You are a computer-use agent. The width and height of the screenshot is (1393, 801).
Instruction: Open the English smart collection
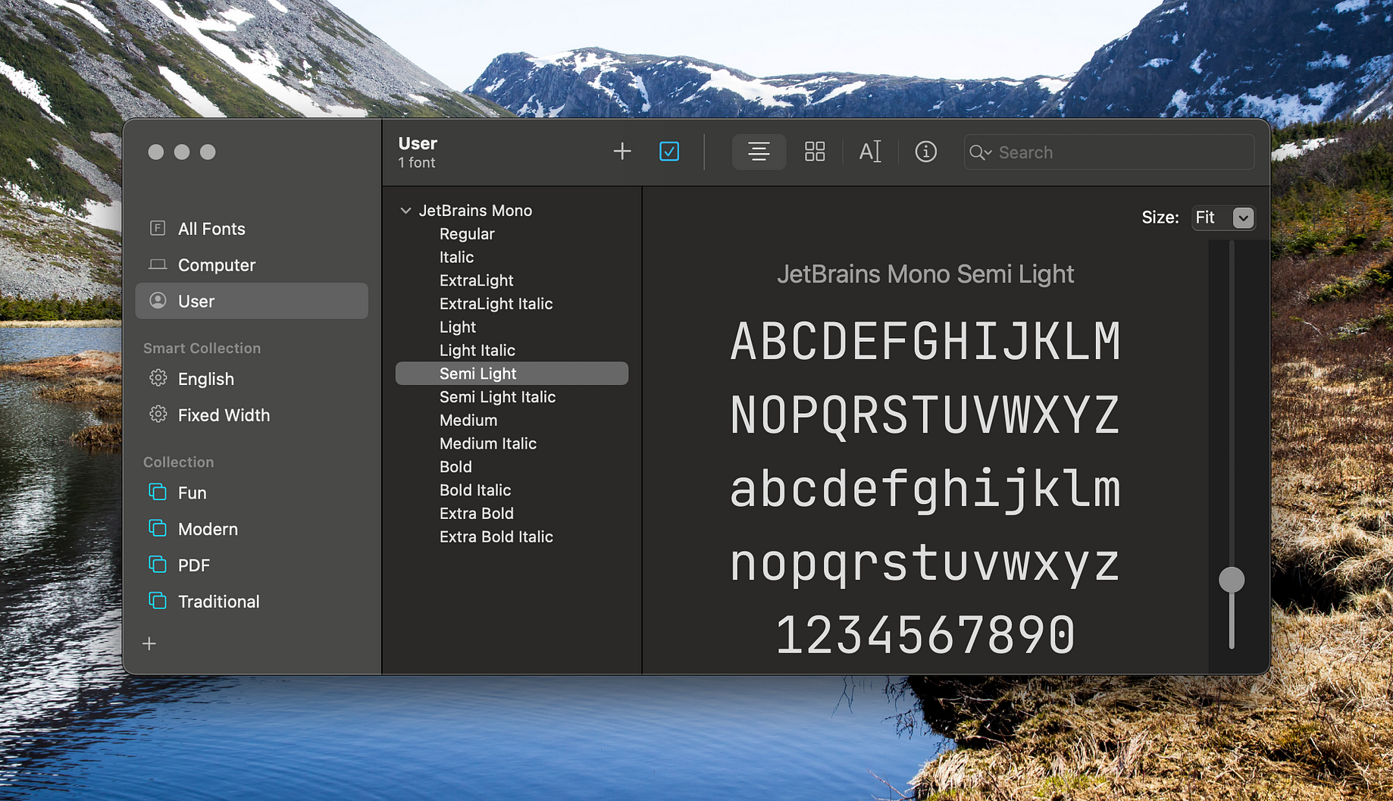tap(252, 379)
